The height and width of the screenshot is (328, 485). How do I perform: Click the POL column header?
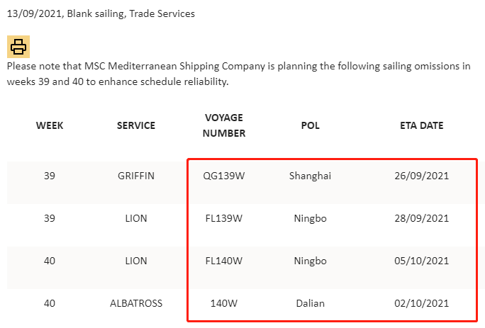point(311,125)
